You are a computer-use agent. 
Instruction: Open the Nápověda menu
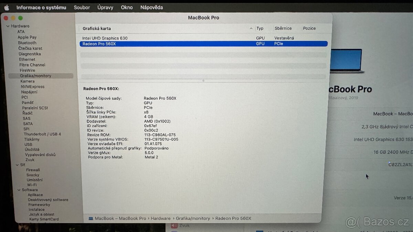[151, 7]
